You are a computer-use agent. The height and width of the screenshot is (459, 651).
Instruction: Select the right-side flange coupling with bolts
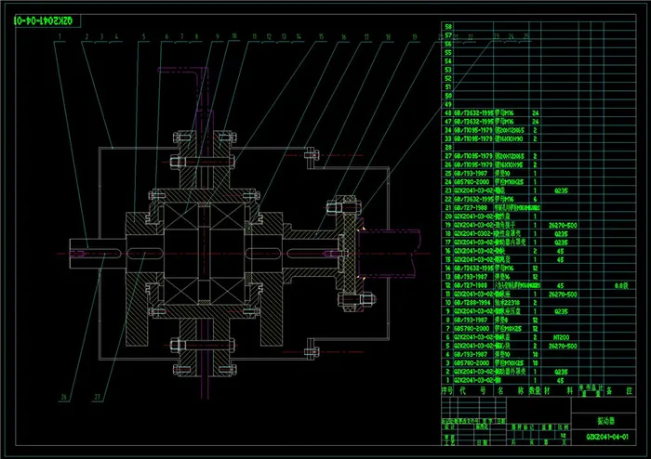click(x=349, y=251)
